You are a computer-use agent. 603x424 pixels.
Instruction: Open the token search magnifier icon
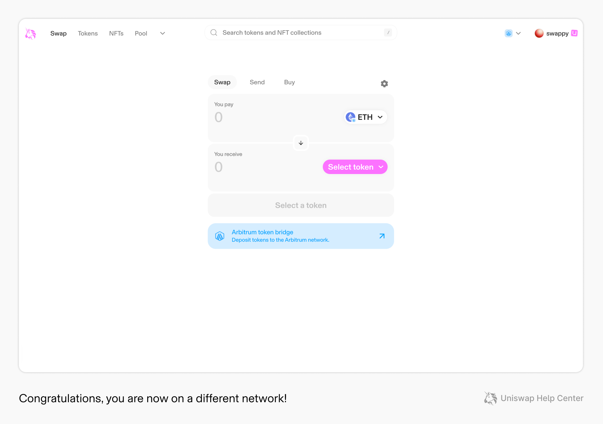(213, 32)
